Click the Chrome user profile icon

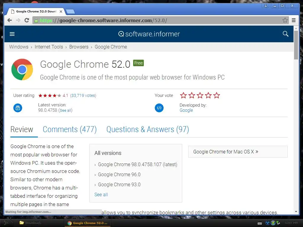[x=266, y=6]
